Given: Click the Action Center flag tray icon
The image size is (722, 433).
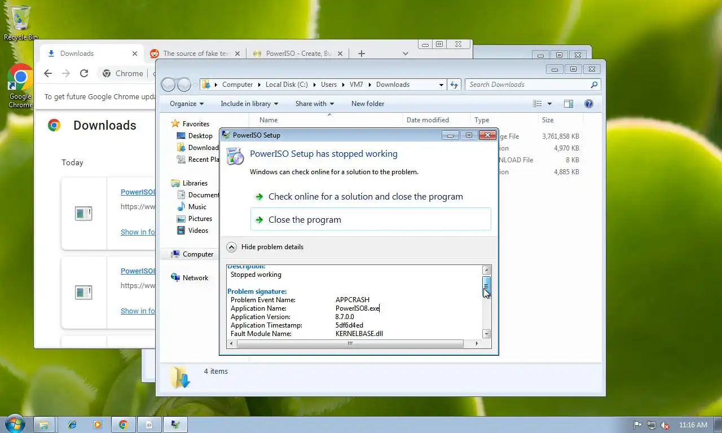Looking at the screenshot, I should click(x=638, y=425).
